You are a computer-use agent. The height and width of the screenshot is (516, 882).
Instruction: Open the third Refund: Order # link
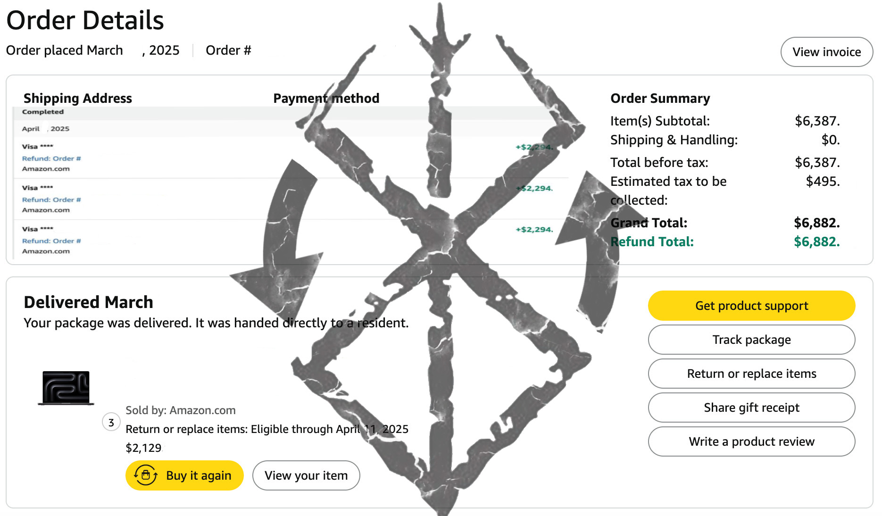click(51, 241)
